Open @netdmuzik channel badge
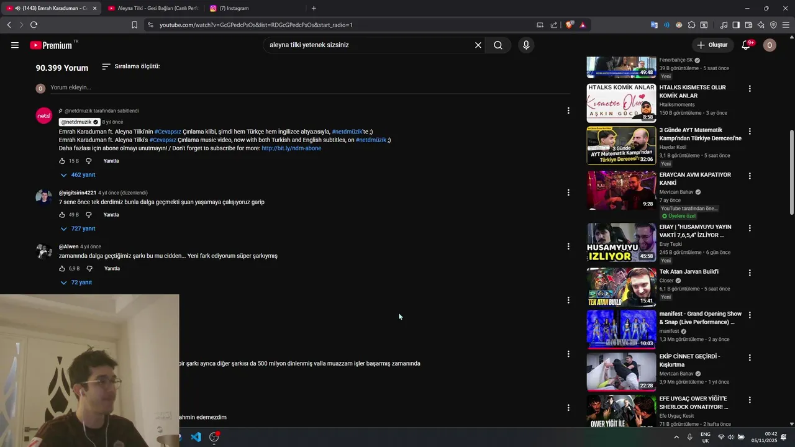795x447 pixels. tap(79, 122)
